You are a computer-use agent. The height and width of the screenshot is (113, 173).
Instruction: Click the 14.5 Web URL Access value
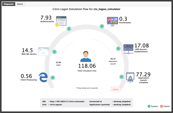point(27,50)
